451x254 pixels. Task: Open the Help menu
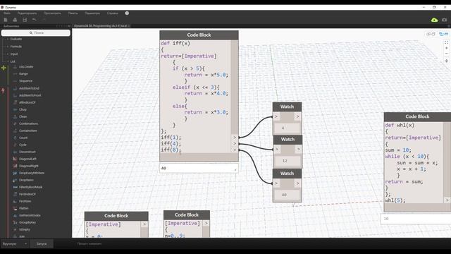pos(113,13)
